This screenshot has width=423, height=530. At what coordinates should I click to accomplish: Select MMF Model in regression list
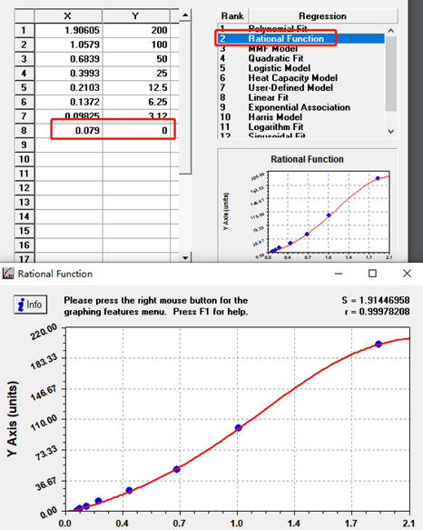click(x=273, y=49)
